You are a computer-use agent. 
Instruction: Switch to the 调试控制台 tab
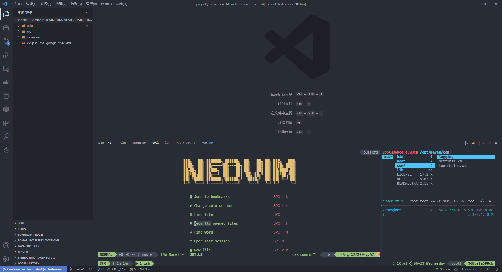tap(139, 143)
